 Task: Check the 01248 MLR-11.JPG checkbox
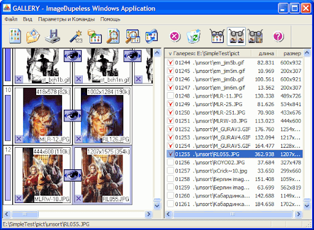[x=170, y=96]
